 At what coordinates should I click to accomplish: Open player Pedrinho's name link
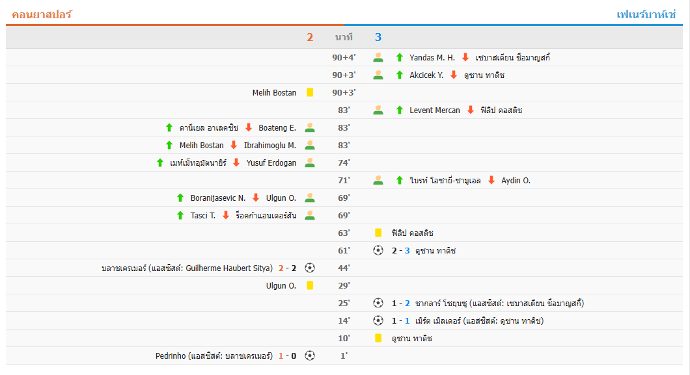coord(171,356)
